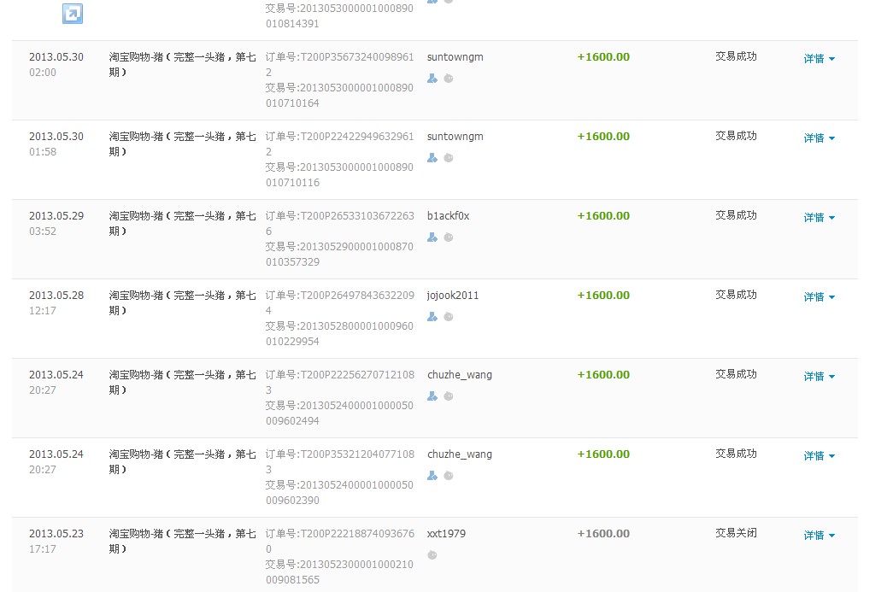
Task: Click the blue arrow shortcut icon
Action: pos(73,13)
